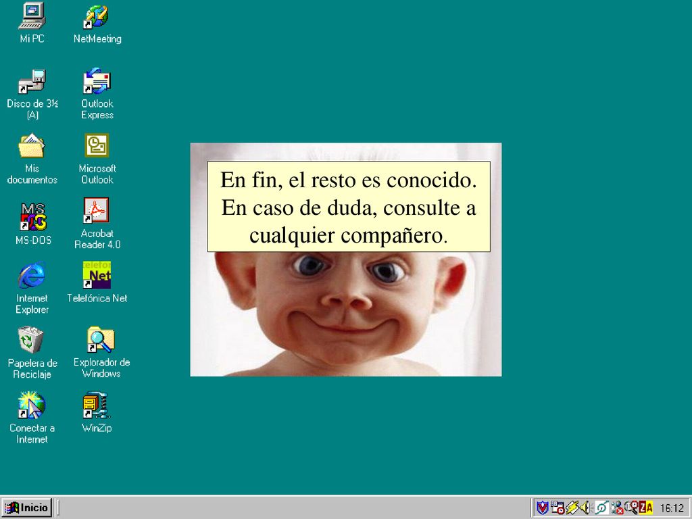Select the Mi PC desktop icon
Image resolution: width=692 pixels, height=519 pixels.
pyautogui.click(x=32, y=16)
